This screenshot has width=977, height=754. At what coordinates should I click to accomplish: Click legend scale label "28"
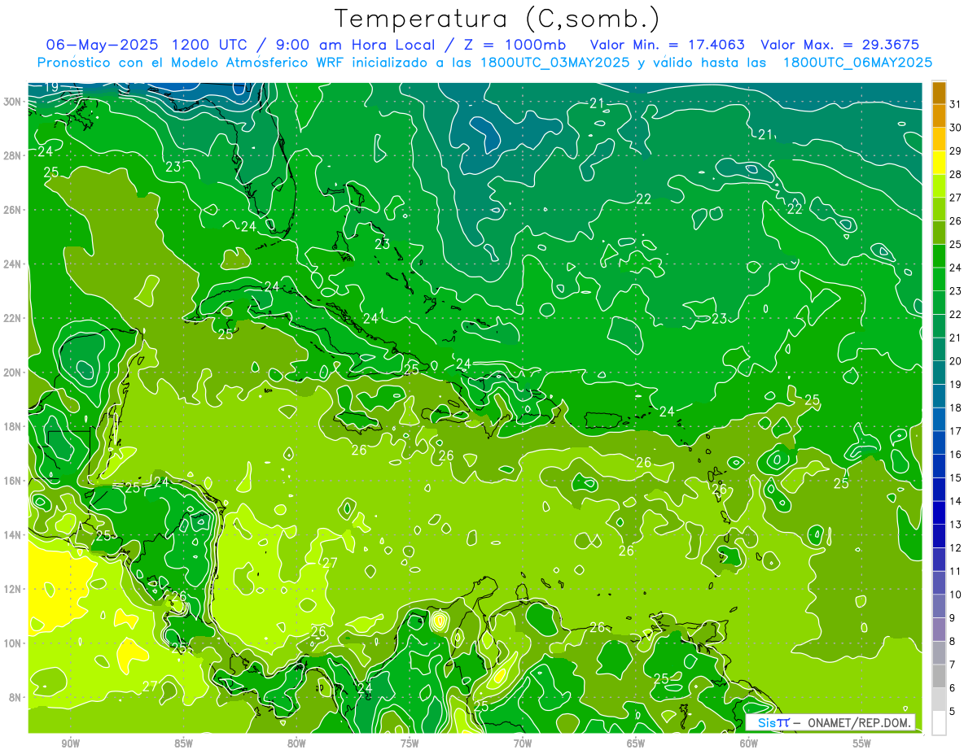(956, 174)
